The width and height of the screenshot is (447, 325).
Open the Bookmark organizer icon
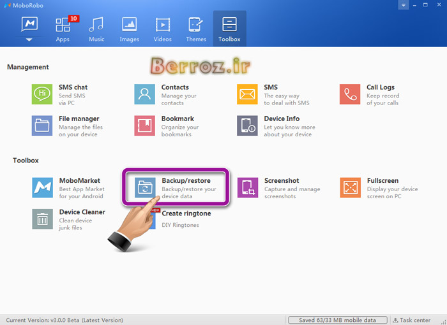pyautogui.click(x=145, y=126)
